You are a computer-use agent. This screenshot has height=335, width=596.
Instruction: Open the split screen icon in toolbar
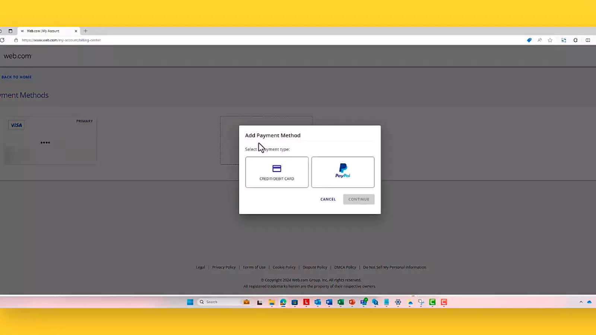(588, 40)
